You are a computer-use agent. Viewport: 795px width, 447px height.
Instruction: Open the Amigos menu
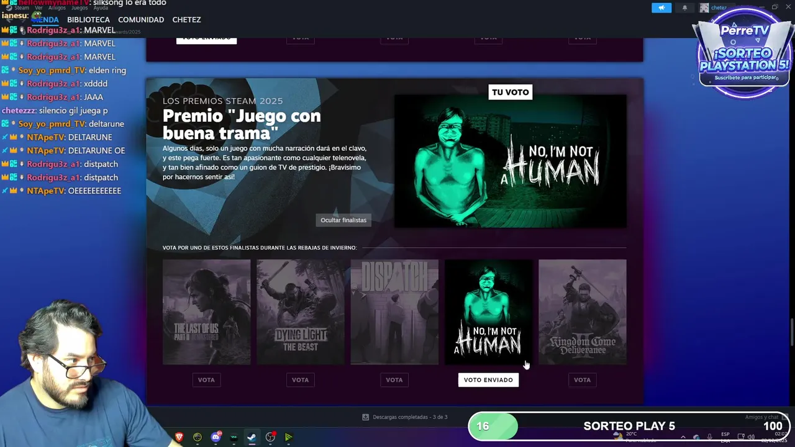[57, 8]
